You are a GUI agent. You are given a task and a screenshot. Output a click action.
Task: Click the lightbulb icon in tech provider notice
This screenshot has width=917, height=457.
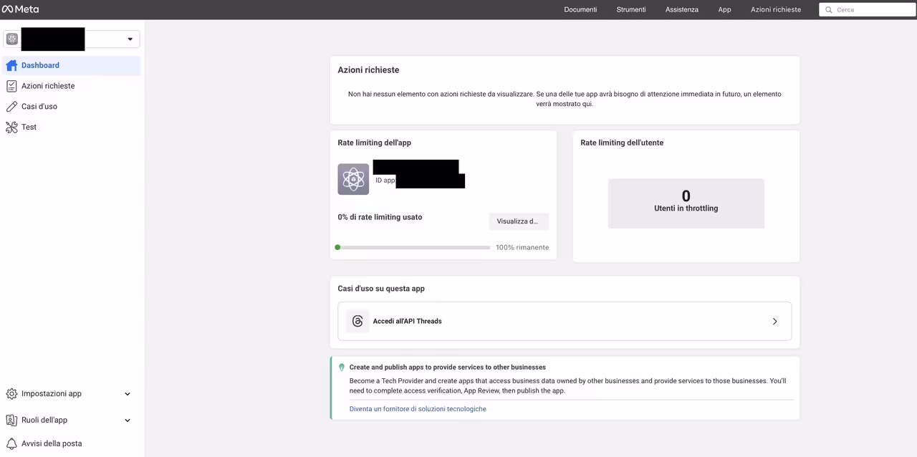pos(342,367)
